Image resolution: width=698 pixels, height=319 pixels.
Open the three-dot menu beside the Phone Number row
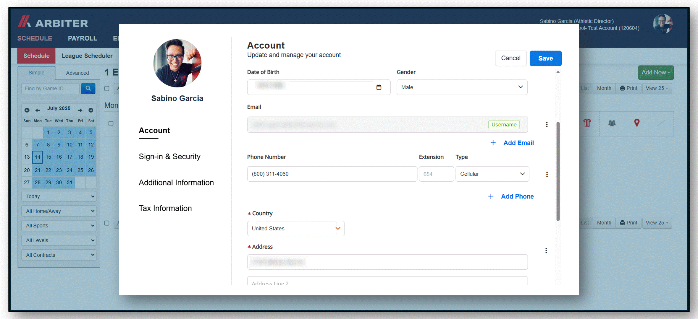click(x=547, y=174)
